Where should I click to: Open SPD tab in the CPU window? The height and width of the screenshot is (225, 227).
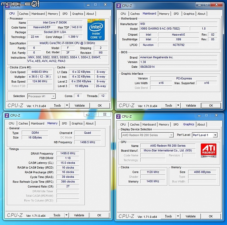point(65,14)
